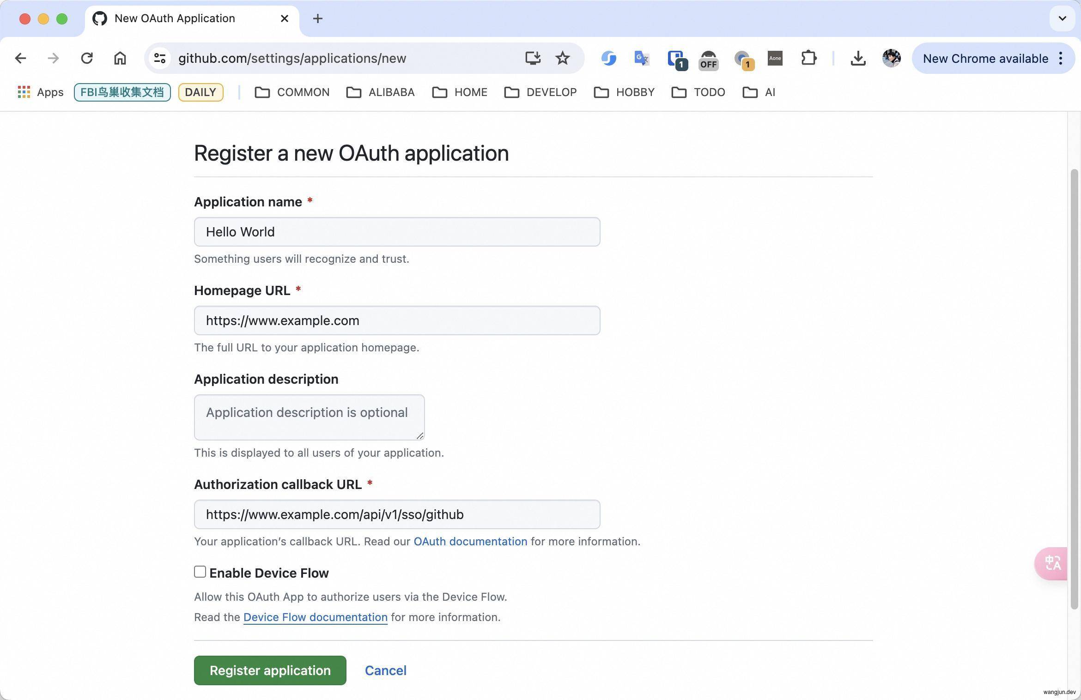Focus the Application description textarea
This screenshot has height=700, width=1081.
coord(309,417)
